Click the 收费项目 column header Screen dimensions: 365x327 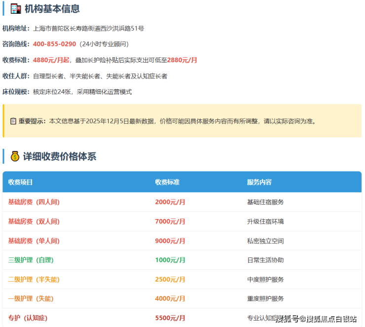click(20, 182)
